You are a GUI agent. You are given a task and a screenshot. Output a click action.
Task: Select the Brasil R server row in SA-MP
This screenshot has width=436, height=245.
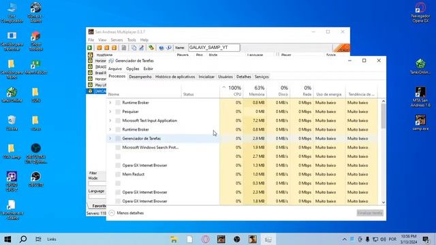click(x=97, y=73)
